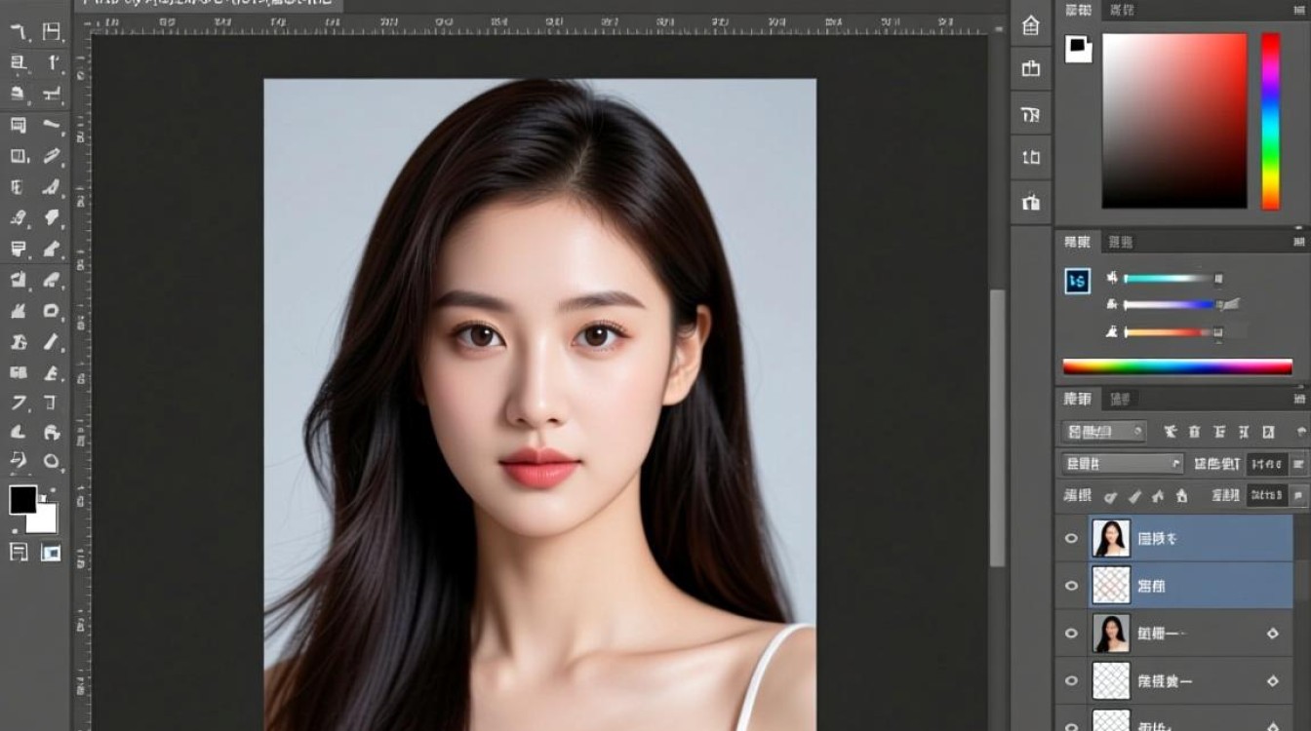Click the brush lock icon in layers panel
1311x731 pixels.
point(1134,496)
